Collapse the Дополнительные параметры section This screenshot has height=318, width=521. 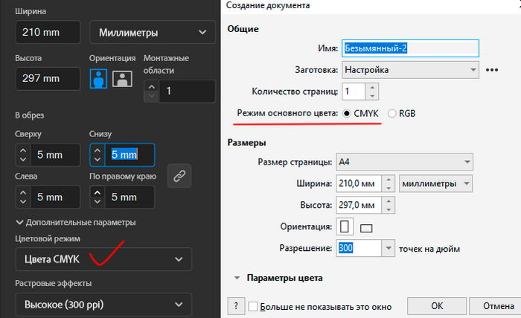click(x=19, y=222)
